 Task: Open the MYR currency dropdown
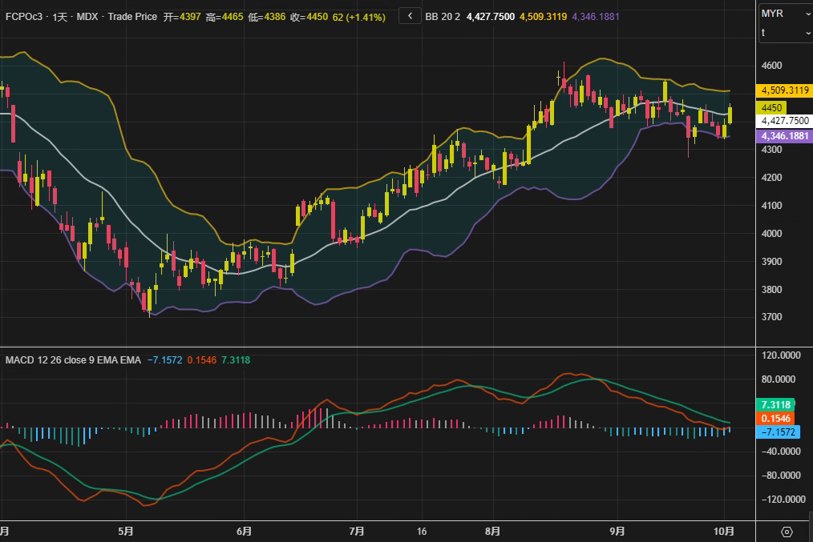click(x=785, y=14)
